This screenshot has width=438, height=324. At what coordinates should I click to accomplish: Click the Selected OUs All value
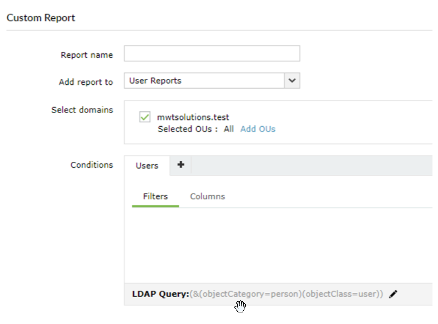pyautogui.click(x=229, y=129)
